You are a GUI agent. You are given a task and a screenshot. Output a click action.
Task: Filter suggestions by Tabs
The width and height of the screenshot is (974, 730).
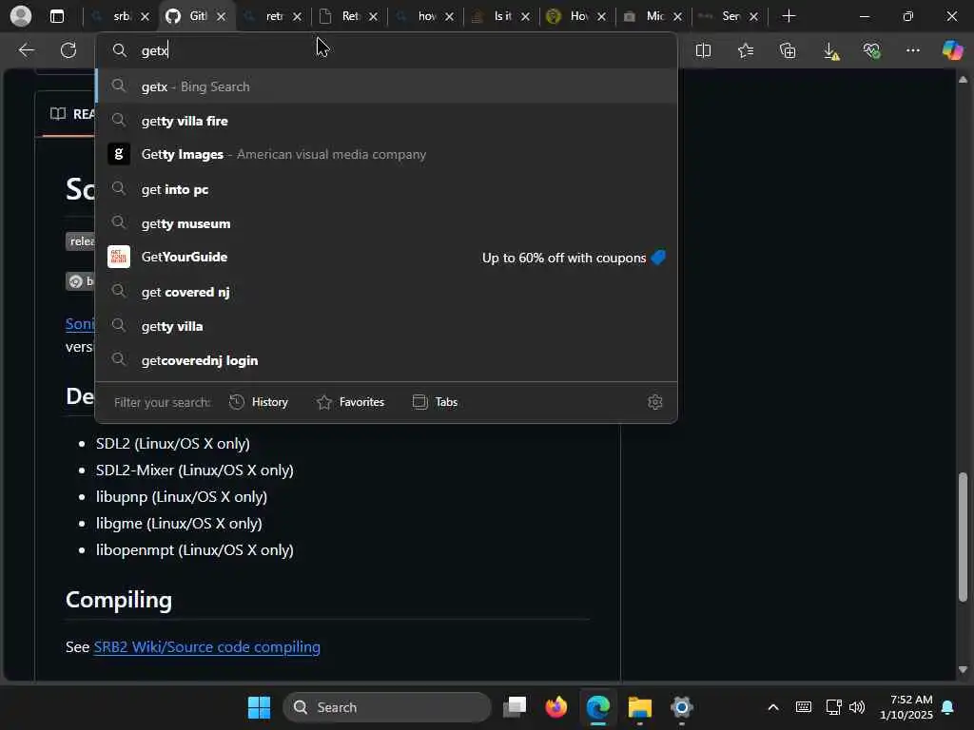click(435, 402)
